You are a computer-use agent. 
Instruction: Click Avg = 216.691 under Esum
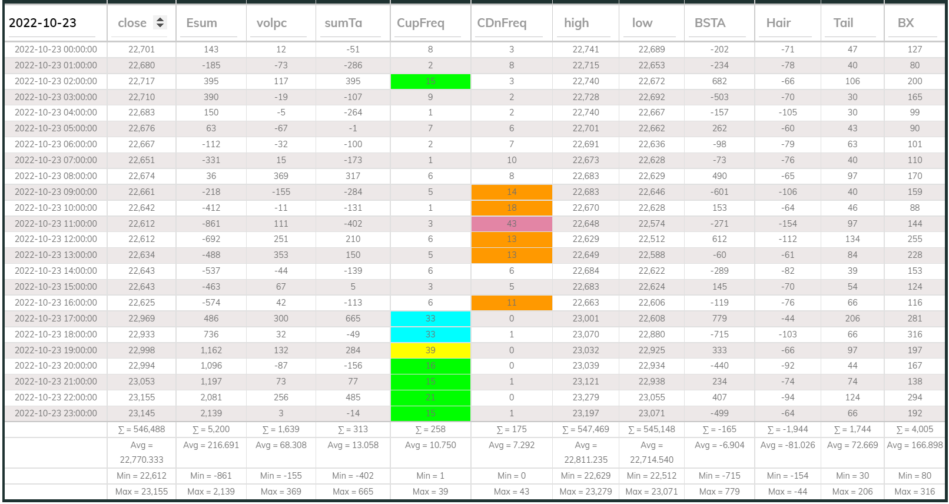click(211, 445)
